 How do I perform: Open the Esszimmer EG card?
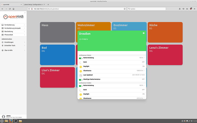[x=129, y=26]
